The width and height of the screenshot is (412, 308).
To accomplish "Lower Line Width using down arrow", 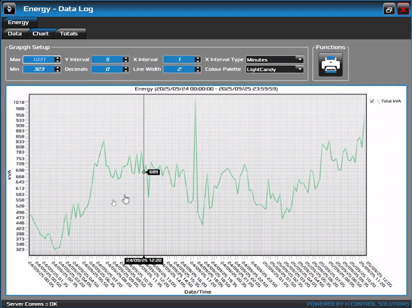I will click(x=198, y=71).
